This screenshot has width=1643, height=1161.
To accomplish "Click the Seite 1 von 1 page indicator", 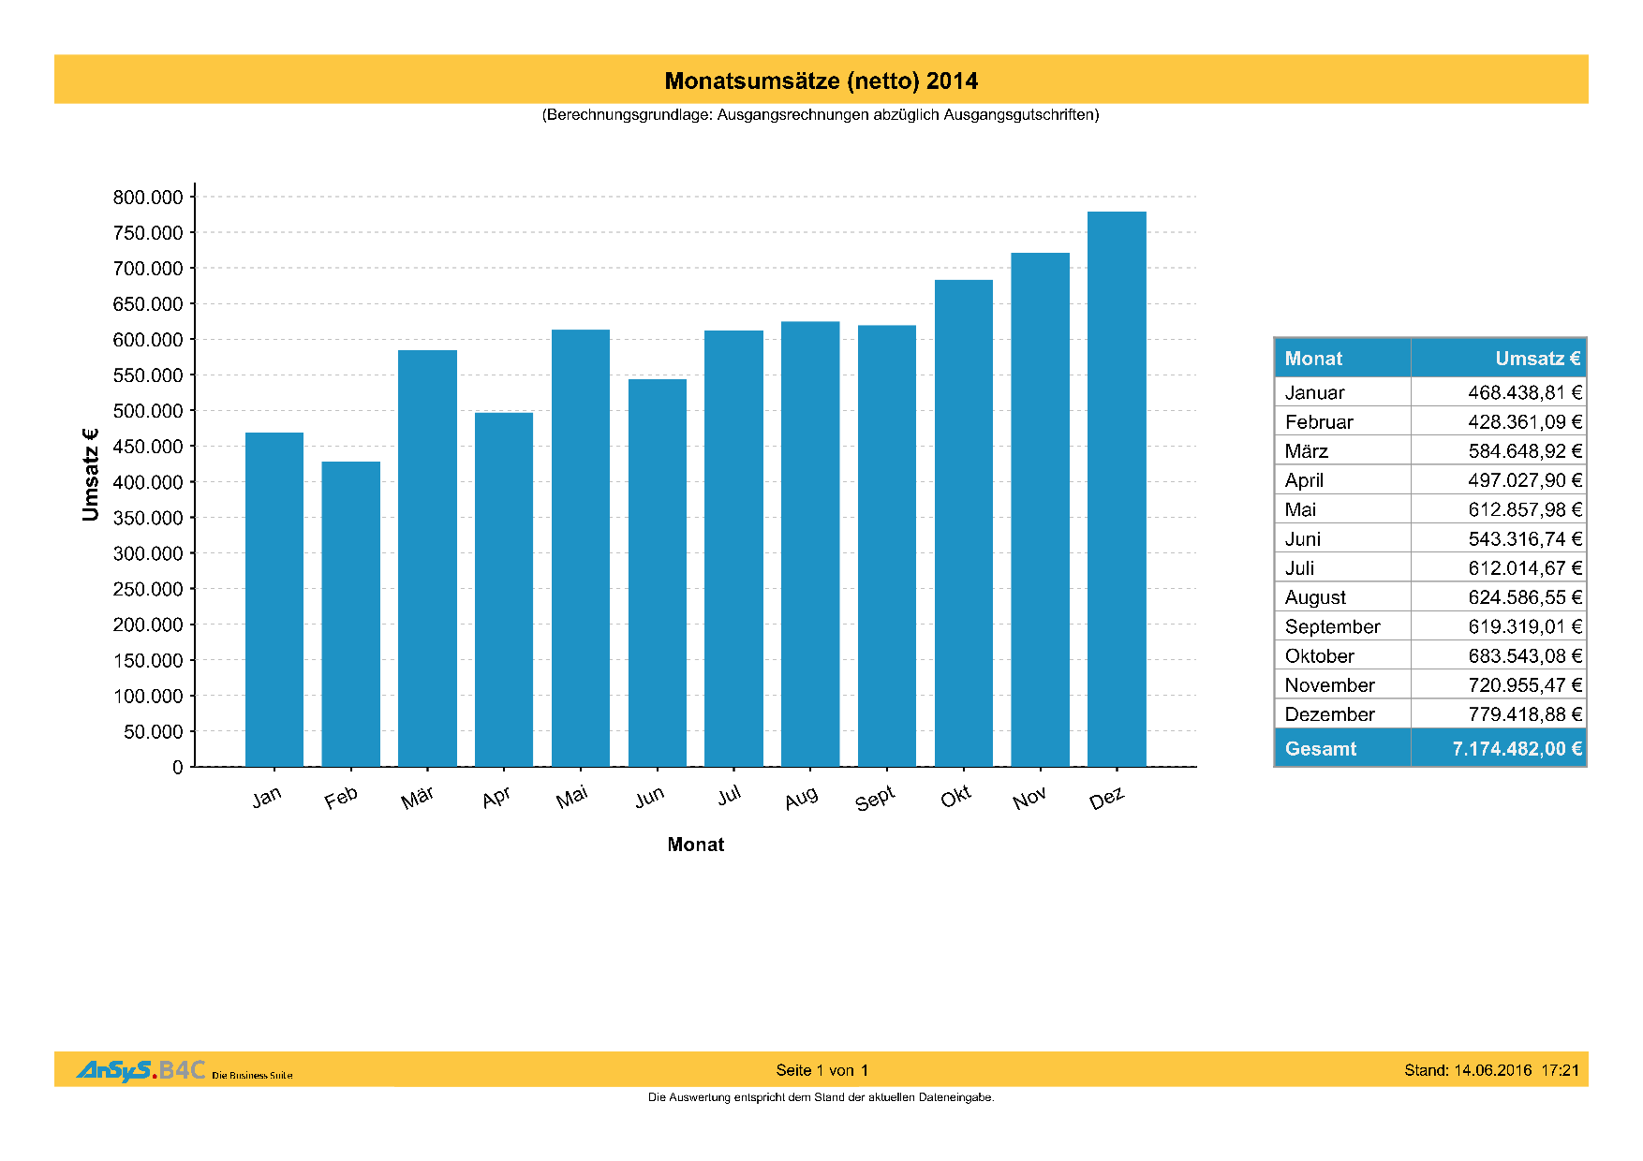I will click(821, 1070).
